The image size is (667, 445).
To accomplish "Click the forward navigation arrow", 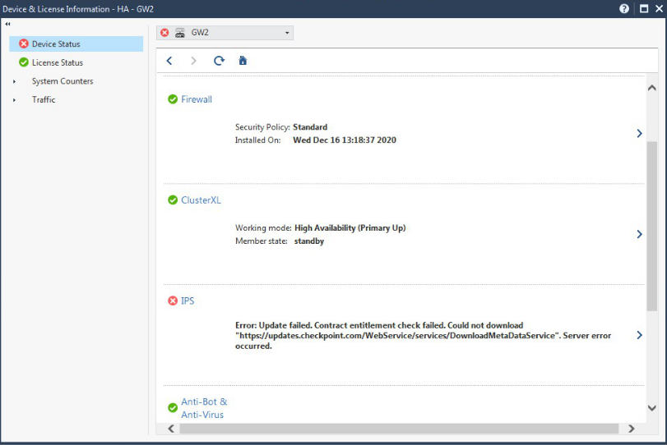I will point(193,61).
